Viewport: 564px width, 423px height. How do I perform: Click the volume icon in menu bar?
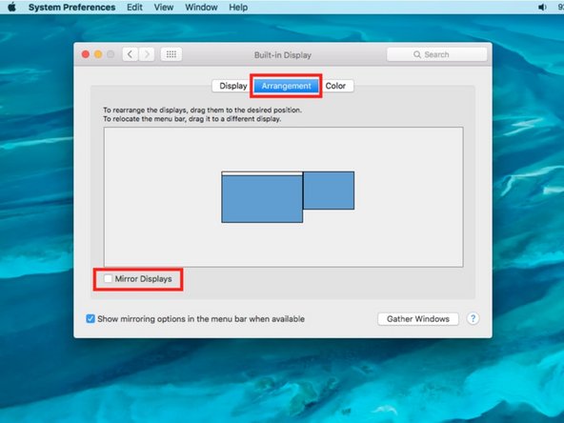pos(542,8)
